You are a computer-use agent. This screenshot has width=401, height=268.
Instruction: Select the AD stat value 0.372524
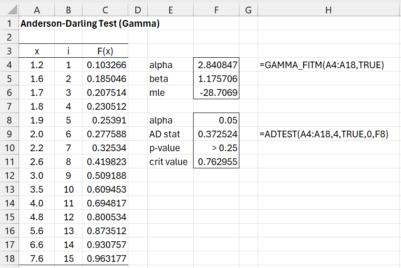pos(216,134)
